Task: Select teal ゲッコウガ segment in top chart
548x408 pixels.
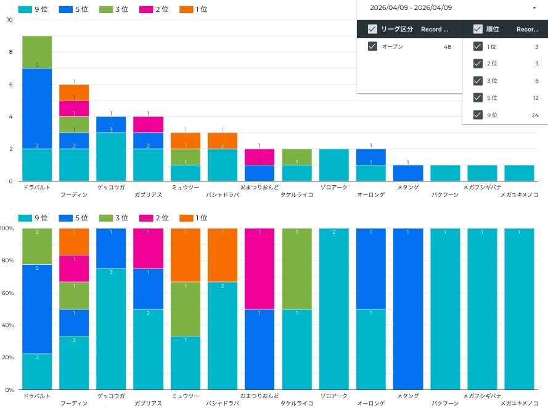Action: 111,157
